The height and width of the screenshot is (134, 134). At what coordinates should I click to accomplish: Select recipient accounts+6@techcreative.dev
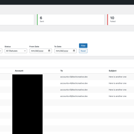click(74, 96)
